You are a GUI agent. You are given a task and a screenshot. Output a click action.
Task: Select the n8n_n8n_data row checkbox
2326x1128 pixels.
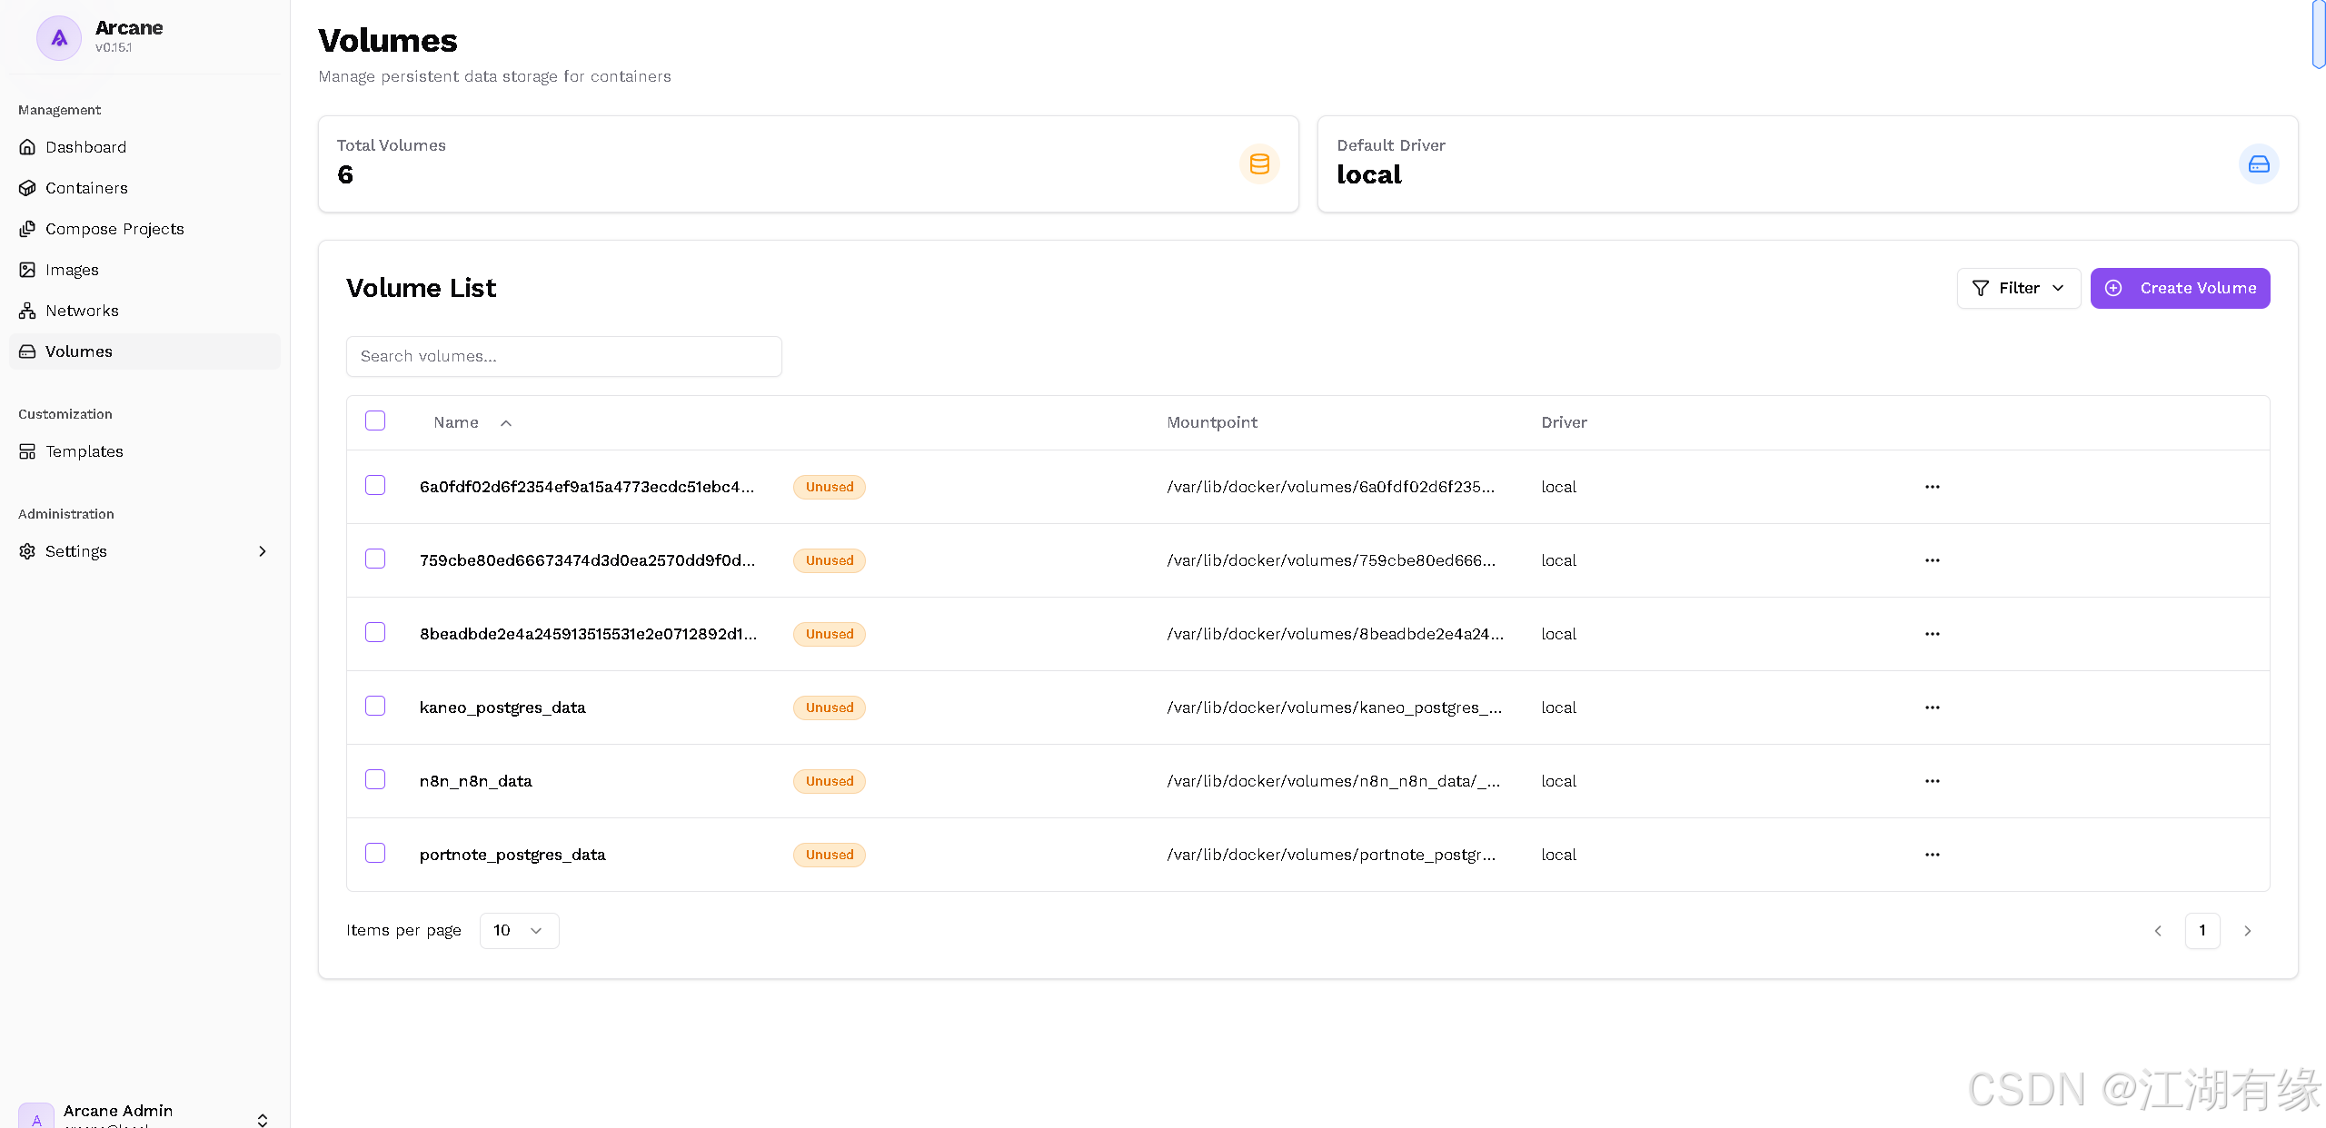pos(375,779)
